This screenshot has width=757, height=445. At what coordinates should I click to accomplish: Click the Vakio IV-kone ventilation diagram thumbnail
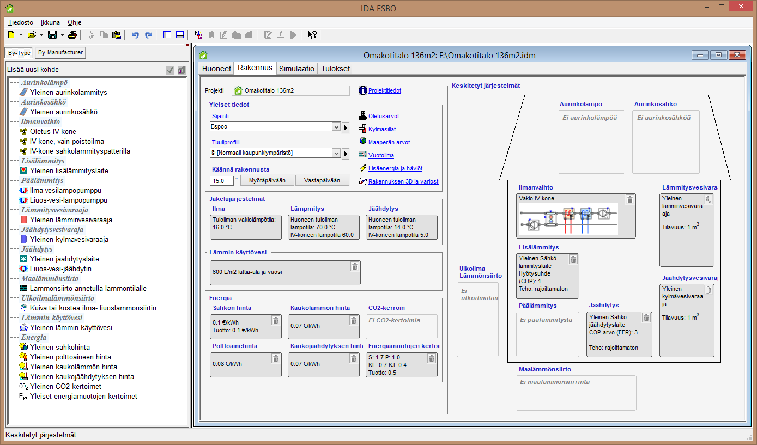(x=568, y=219)
